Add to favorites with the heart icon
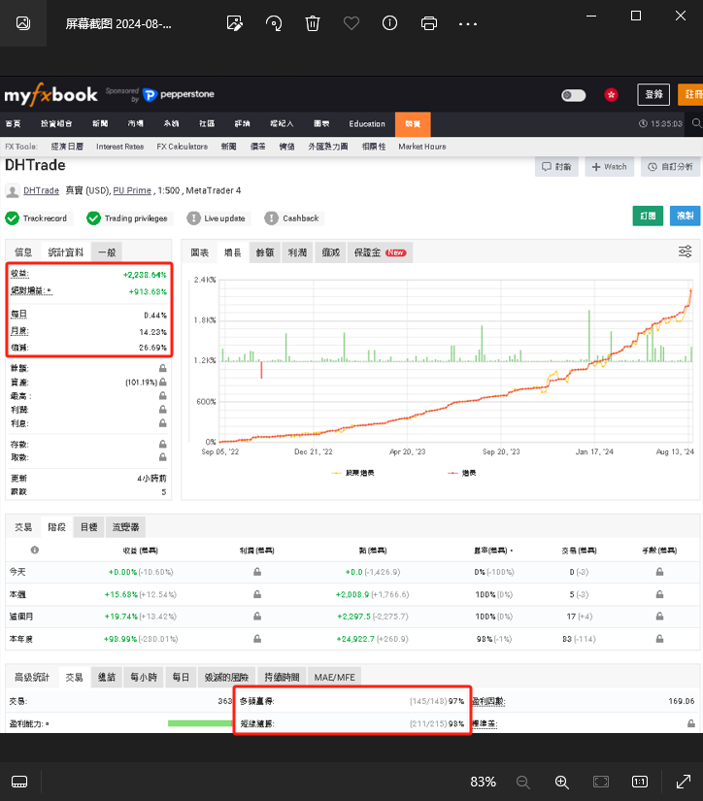Image resolution: width=703 pixels, height=801 pixels. [x=351, y=23]
